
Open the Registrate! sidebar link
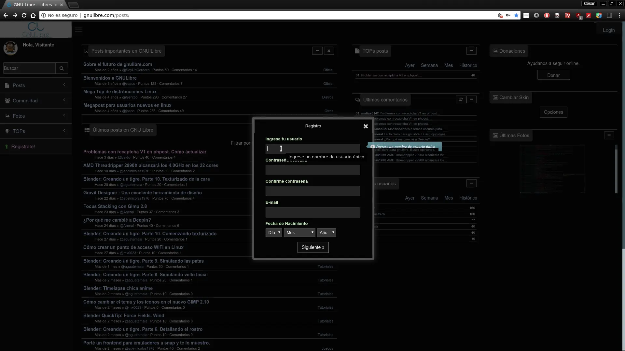tap(36, 146)
